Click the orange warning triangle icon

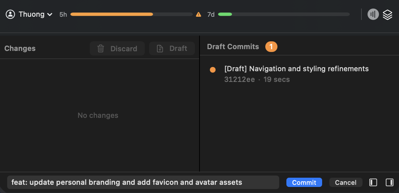coord(198,15)
